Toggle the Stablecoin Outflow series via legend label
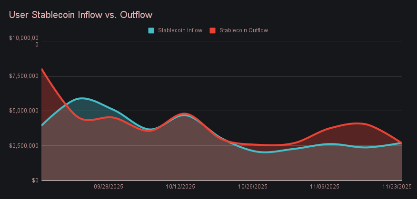 point(243,30)
